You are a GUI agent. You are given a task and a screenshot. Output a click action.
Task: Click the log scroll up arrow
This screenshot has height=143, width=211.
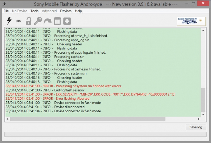(203, 31)
